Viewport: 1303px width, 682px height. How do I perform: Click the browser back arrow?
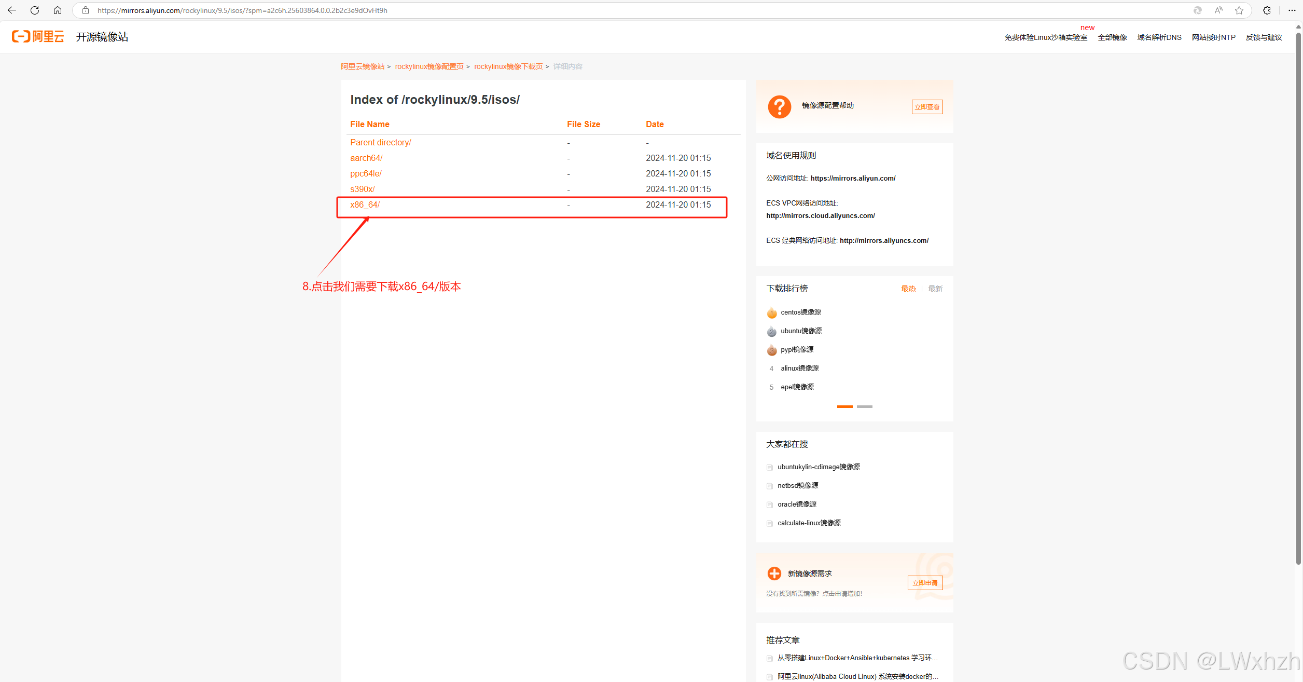point(12,10)
